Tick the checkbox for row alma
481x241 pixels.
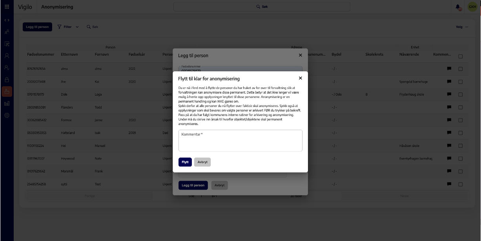461,69
